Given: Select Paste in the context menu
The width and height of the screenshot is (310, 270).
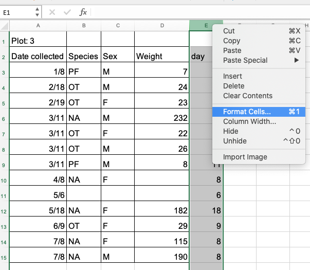Looking at the screenshot, I should [x=232, y=50].
